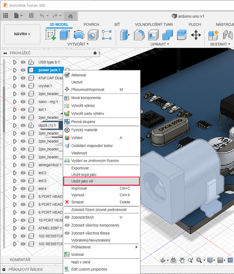Hide the USB type b:1 component

23,62
